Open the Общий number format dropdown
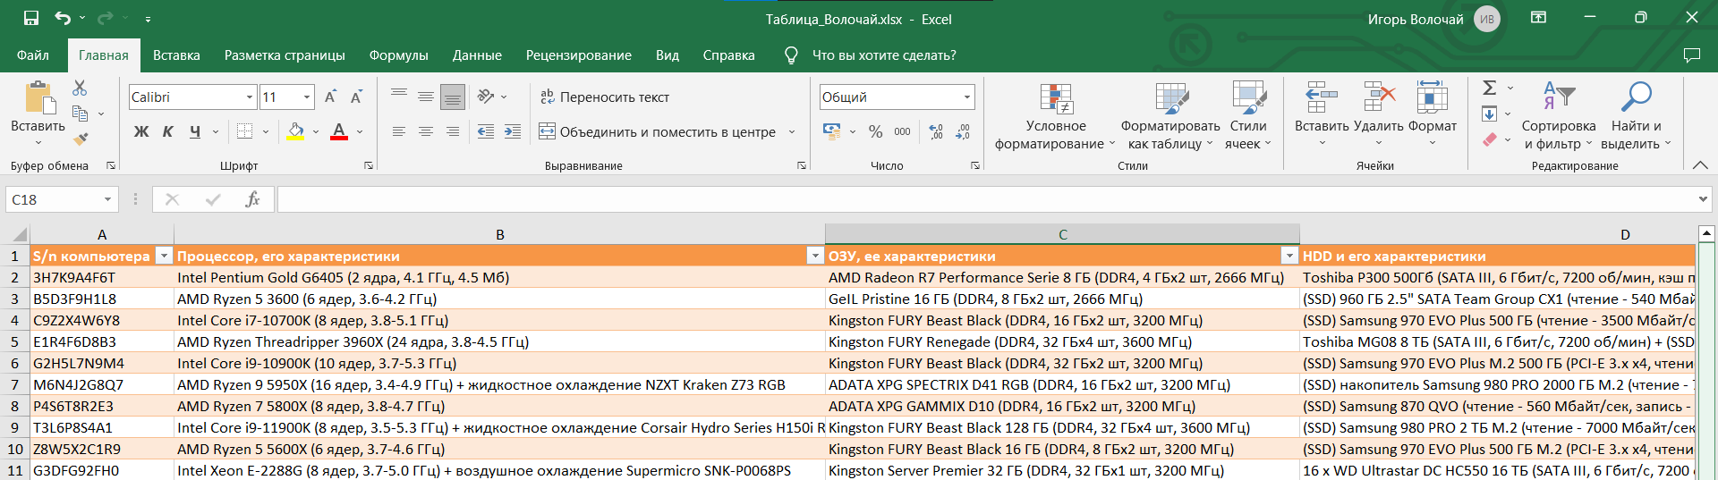Image resolution: width=1718 pixels, height=480 pixels. tap(967, 97)
